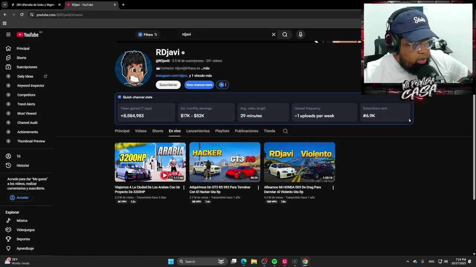This screenshot has height=267, width=476.
Task: Clear the search box with X
Action: tap(274, 34)
